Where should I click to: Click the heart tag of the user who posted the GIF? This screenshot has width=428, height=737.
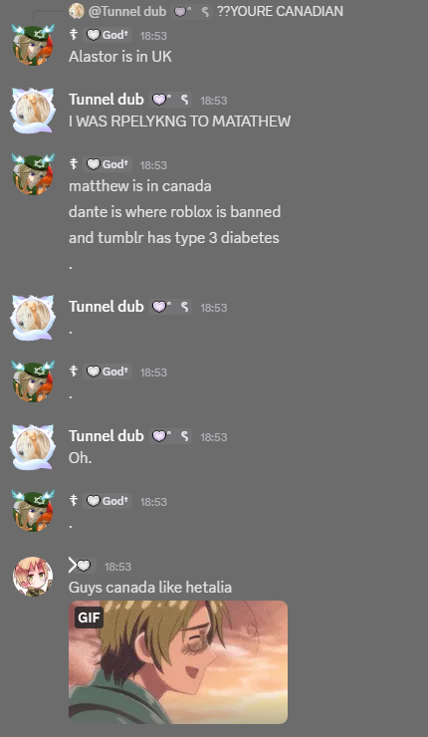click(83, 566)
